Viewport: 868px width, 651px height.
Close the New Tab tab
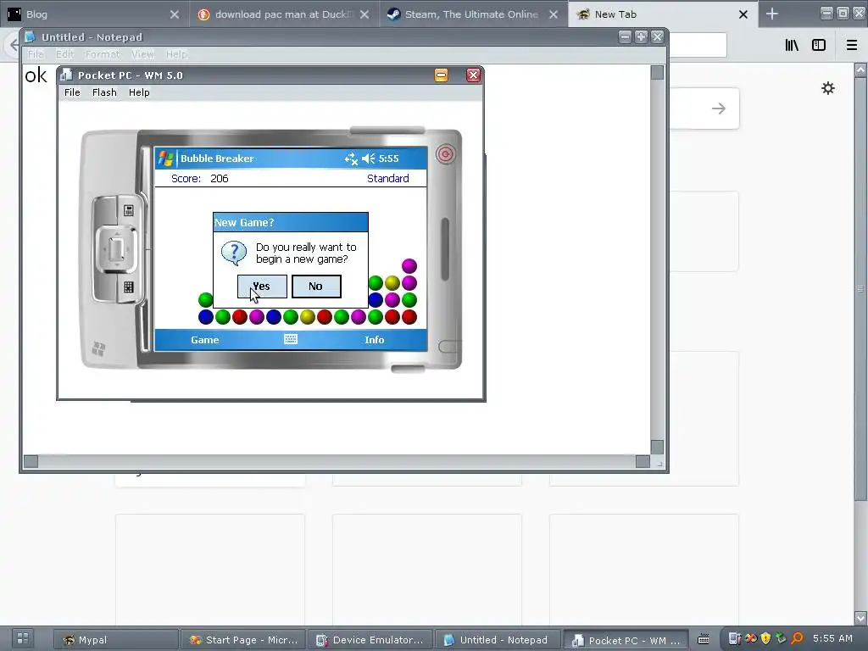pyautogui.click(x=743, y=14)
